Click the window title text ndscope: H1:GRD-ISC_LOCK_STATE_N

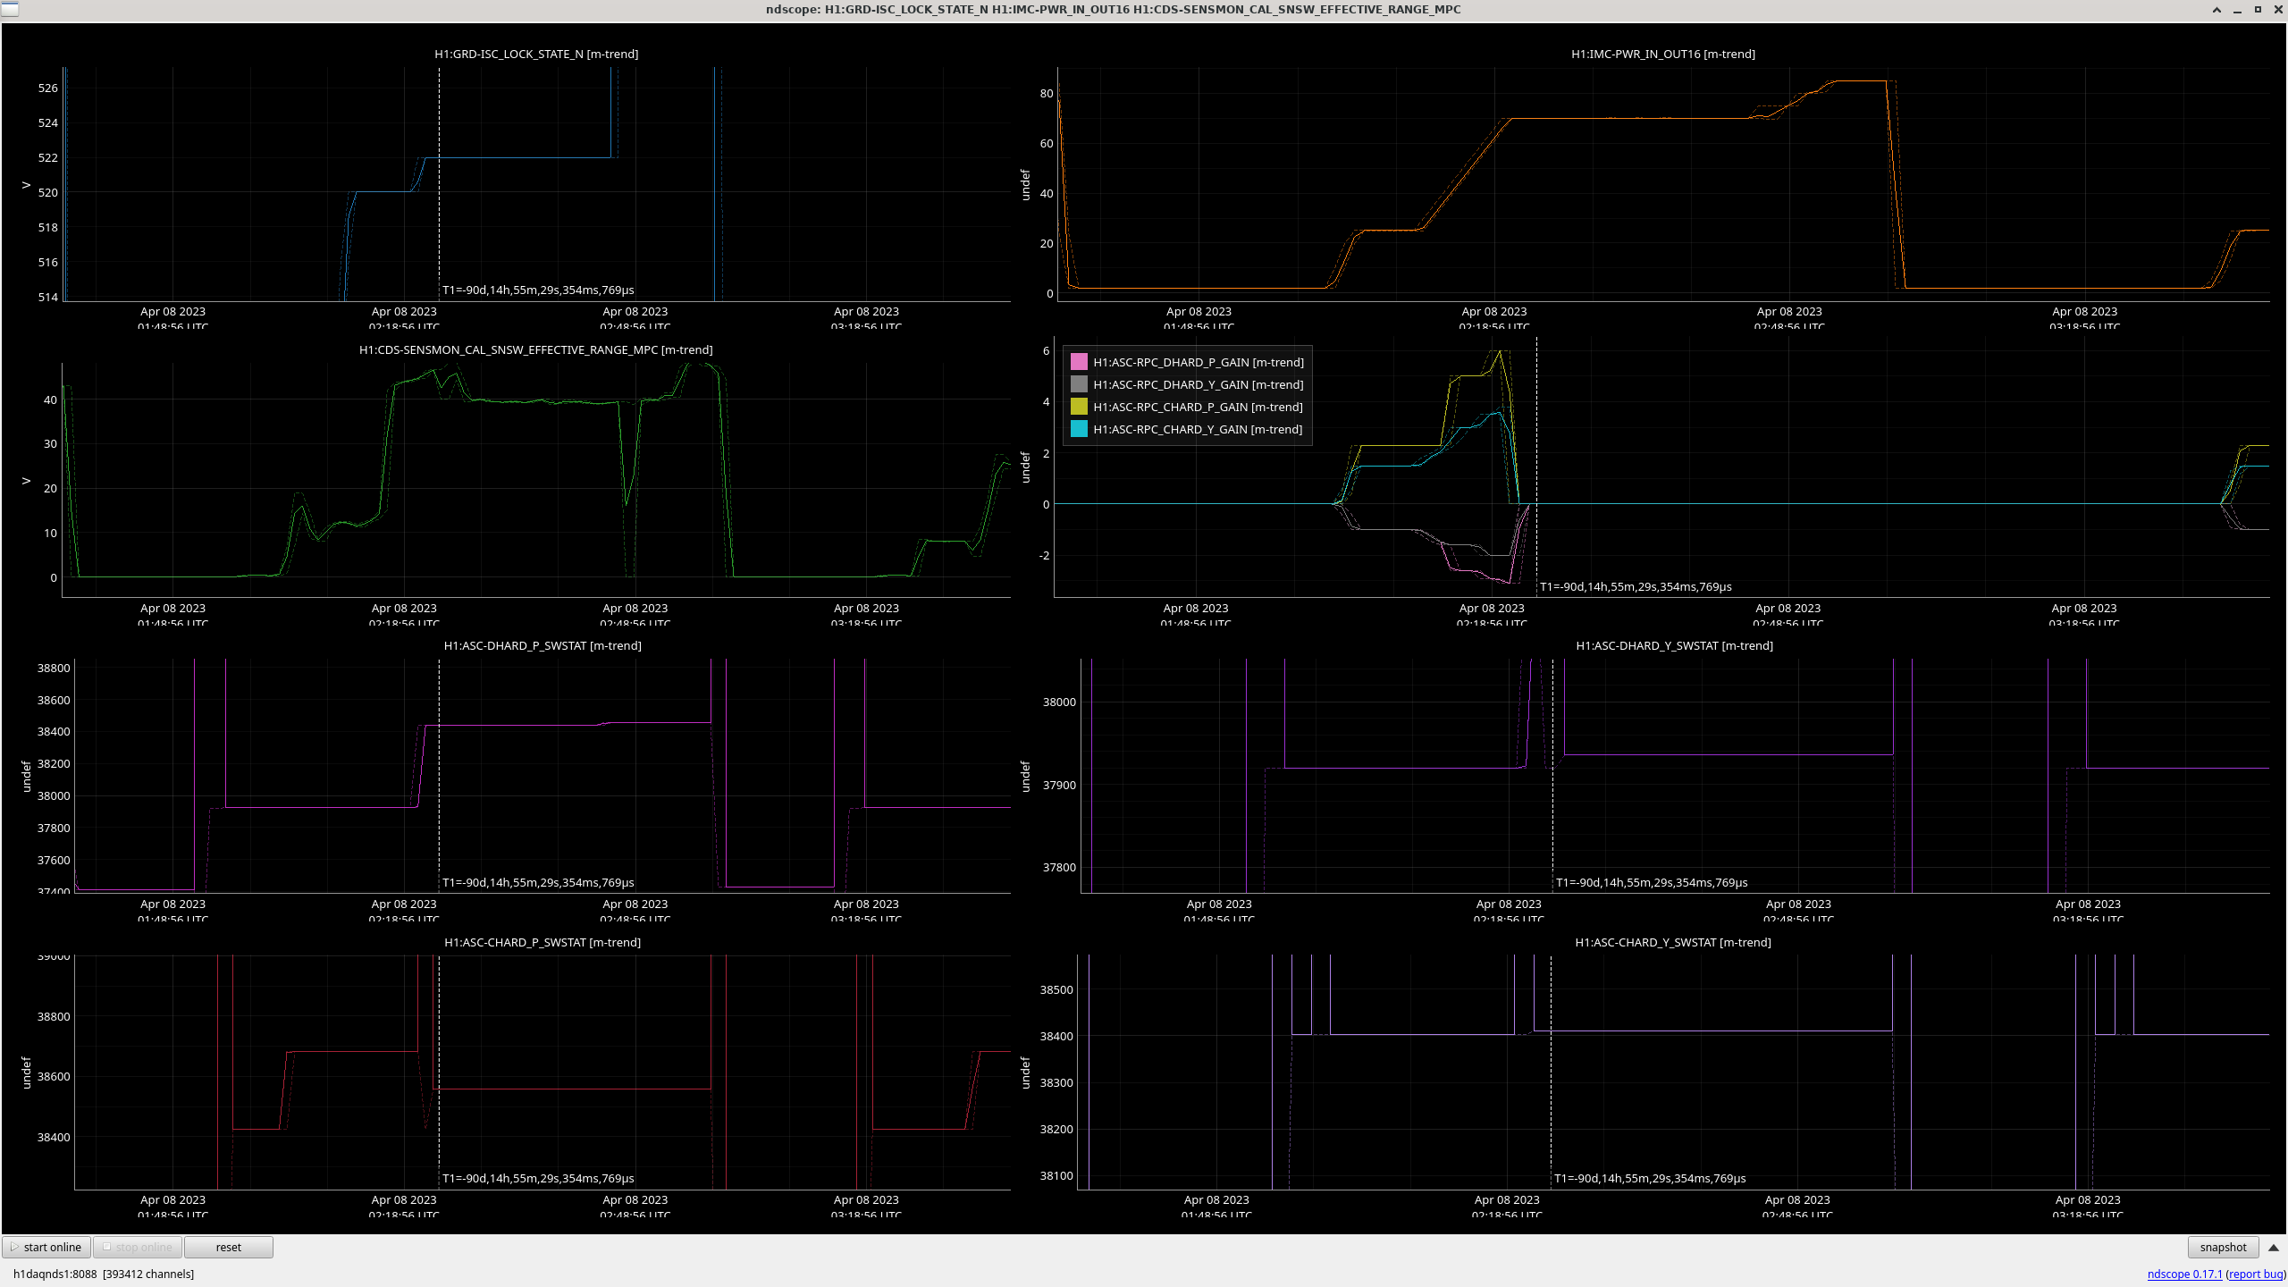coord(1113,9)
